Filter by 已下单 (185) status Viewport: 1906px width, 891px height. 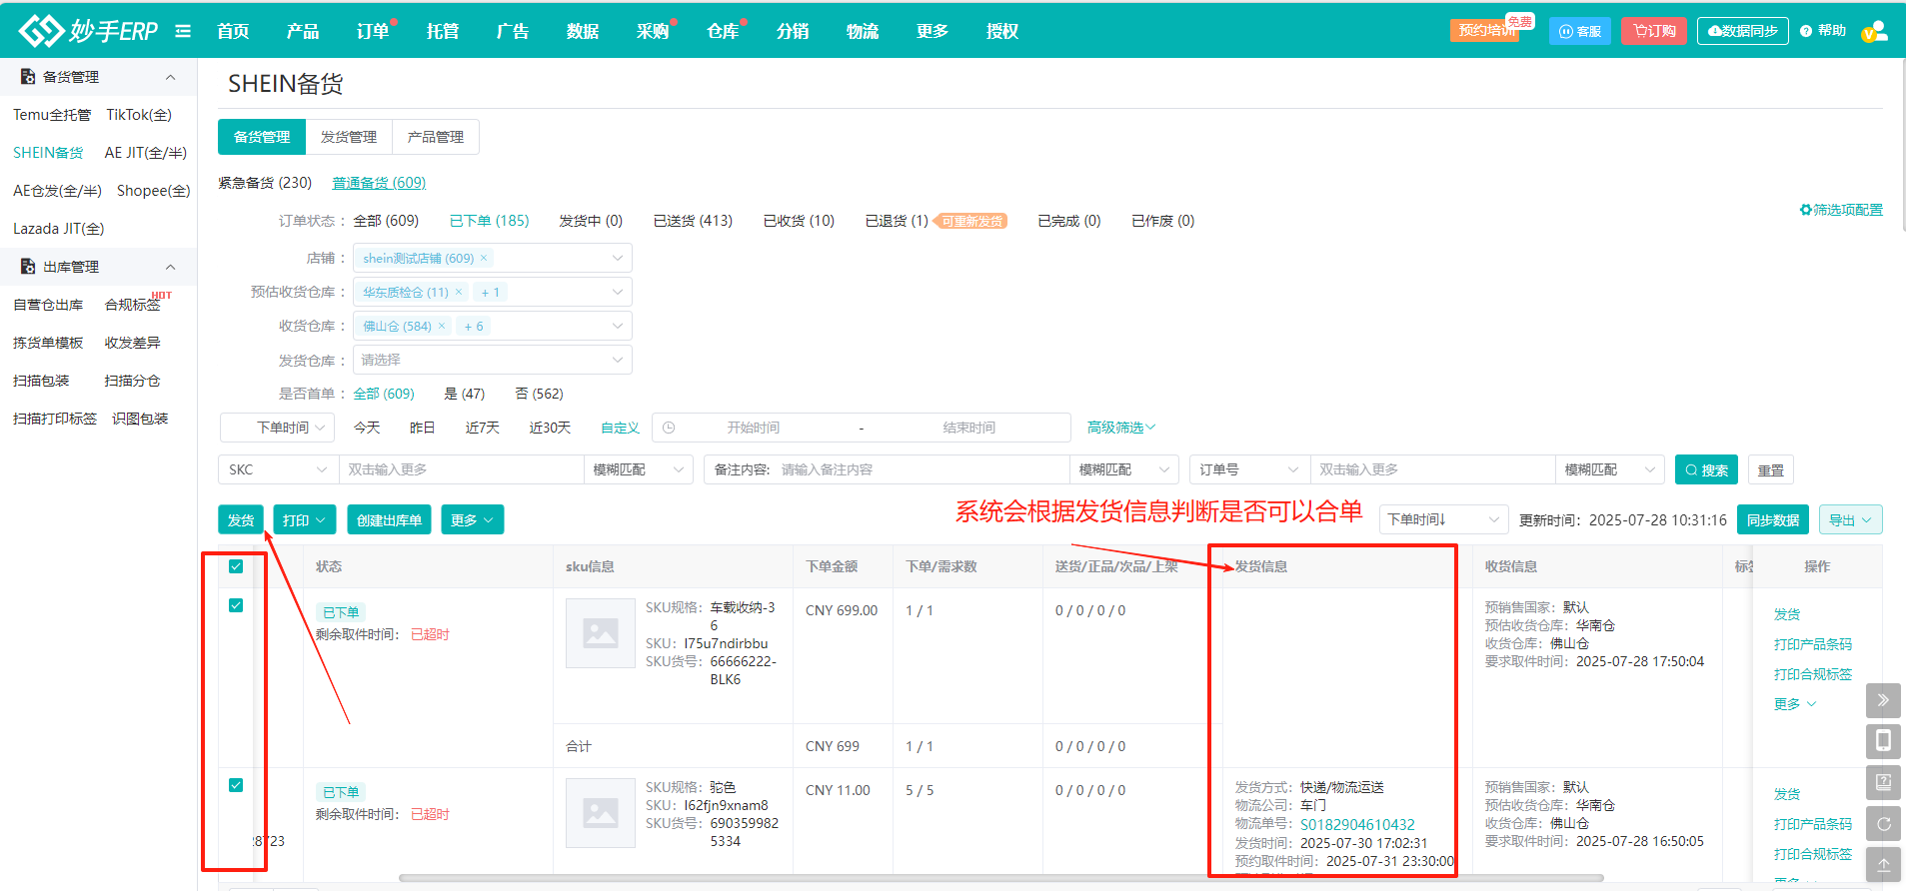pos(489,221)
